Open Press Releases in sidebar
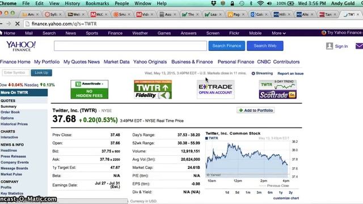 (x=13, y=156)
